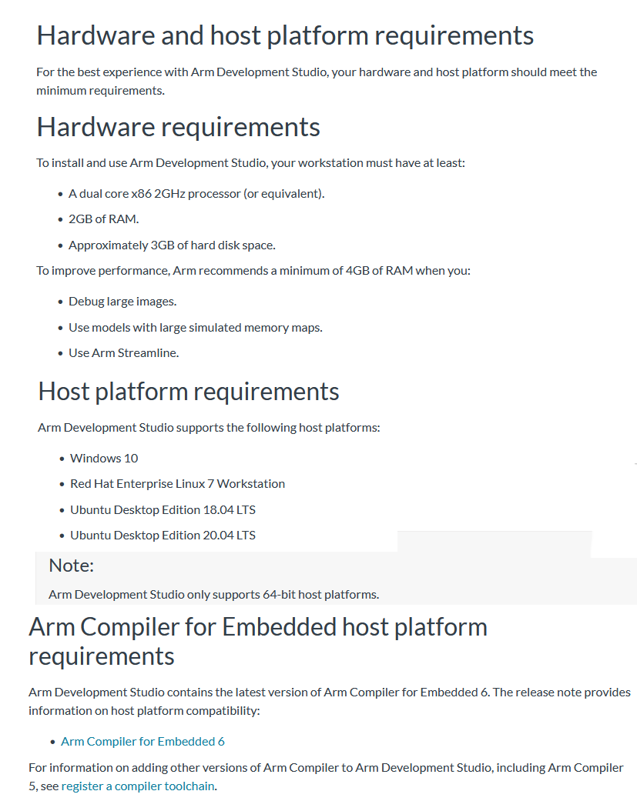This screenshot has width=637, height=801.
Task: Click the Note: label
Action: coord(71,566)
